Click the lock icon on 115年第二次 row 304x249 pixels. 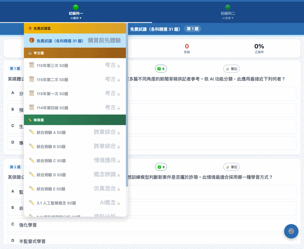[118, 80]
